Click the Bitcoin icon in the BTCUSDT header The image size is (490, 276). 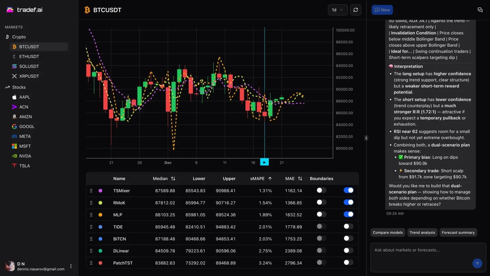[x=87, y=10]
